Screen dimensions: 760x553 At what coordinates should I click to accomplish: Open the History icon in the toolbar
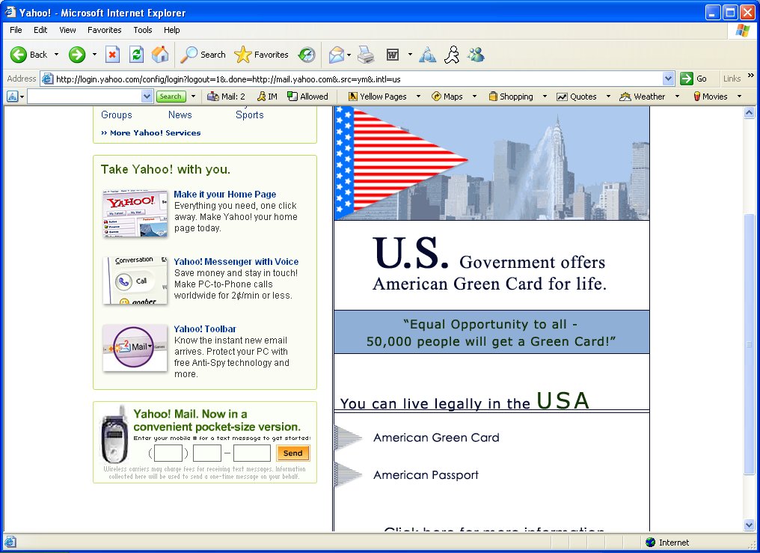(x=307, y=55)
